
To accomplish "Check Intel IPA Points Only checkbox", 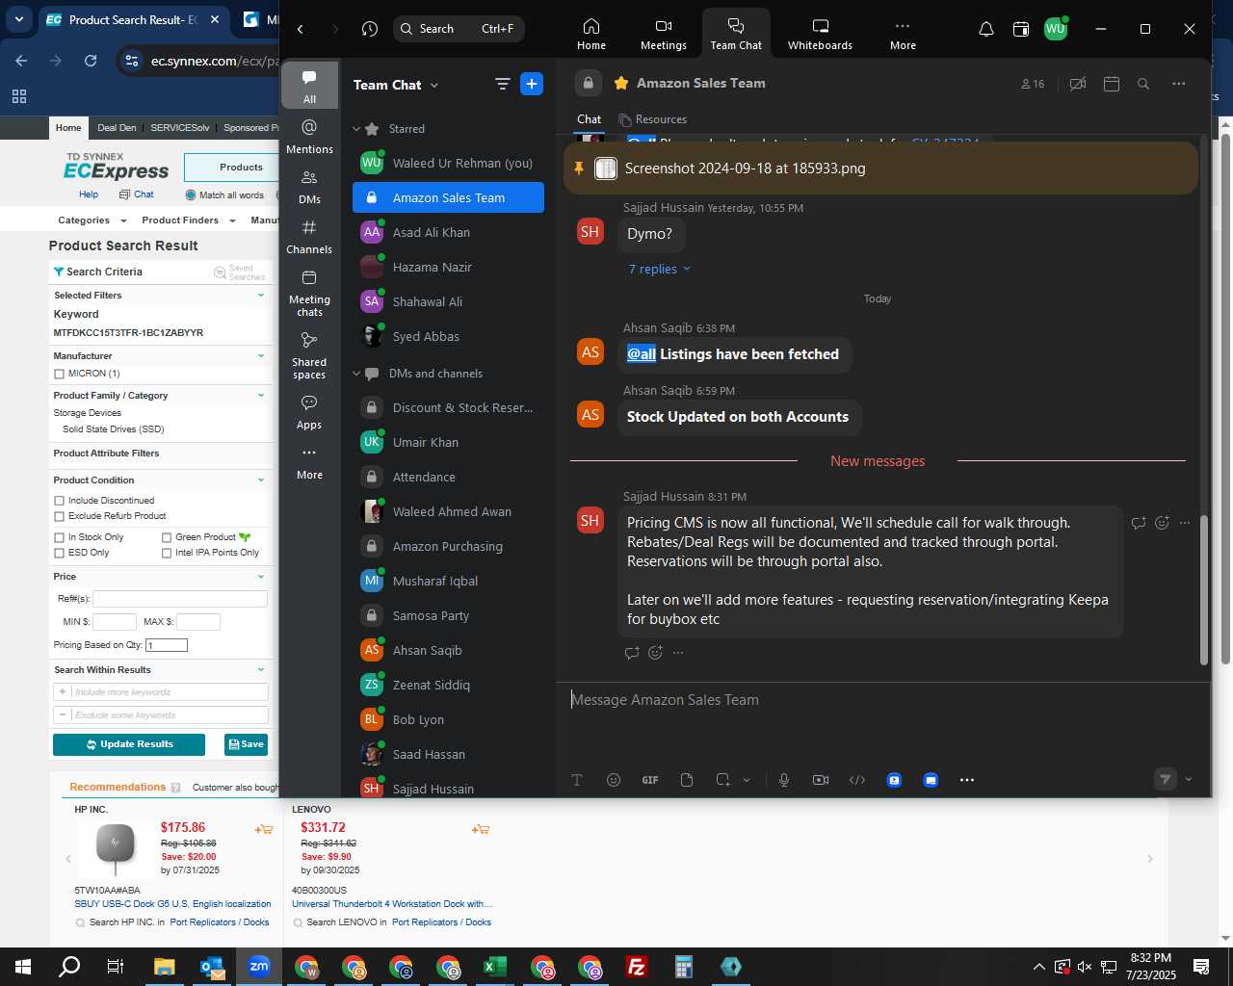I will tap(167, 553).
